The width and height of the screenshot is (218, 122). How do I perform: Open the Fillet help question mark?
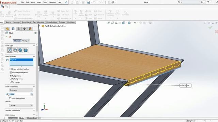35,33
